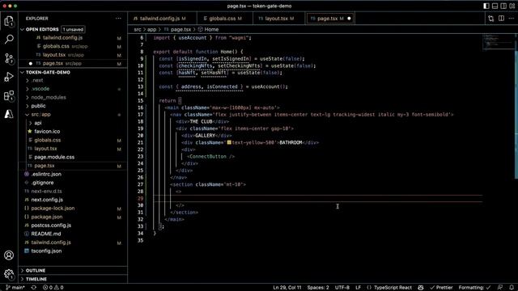Screen dimensions: 518x291
Task: Click the Copilot status icon
Action: pyautogui.click(x=421, y=288)
